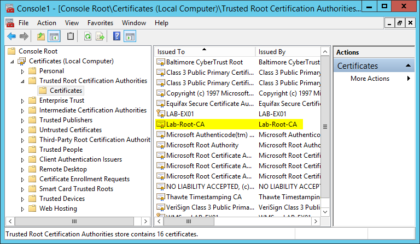
Task: Click More Actions in the Actions pane
Action: tap(370, 78)
